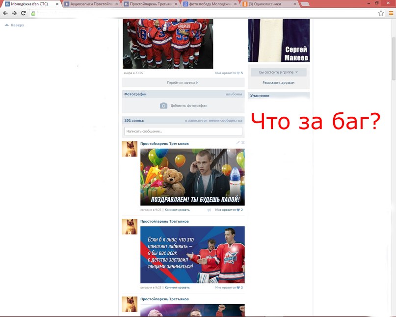Open the timestamp 'вчера в 23:05'
396x317 pixels.
pos(133,73)
